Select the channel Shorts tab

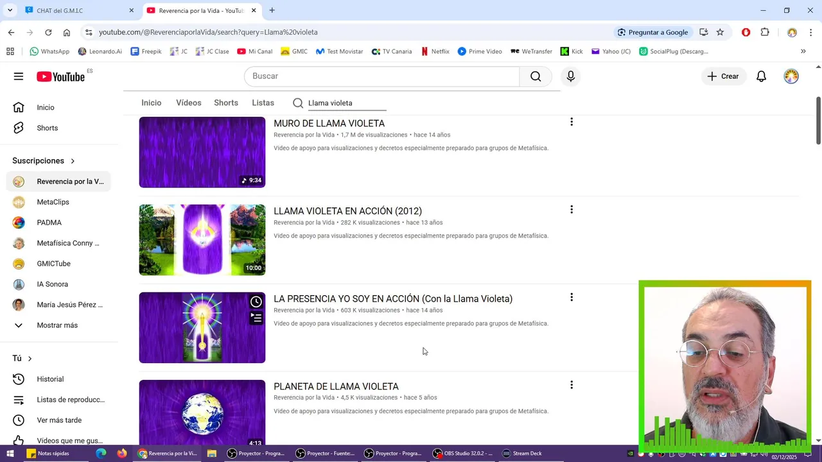coord(226,103)
